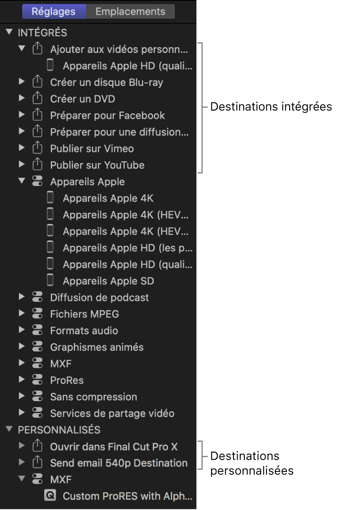The width and height of the screenshot is (338, 510).
Task: Click the share icon beside Ouvrir dans Final Cut Pro X
Action: (x=38, y=447)
